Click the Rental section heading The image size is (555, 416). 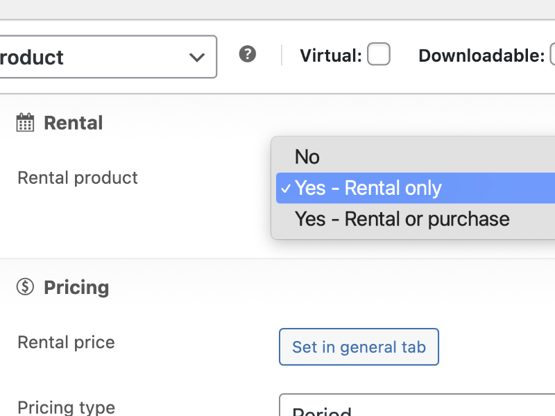pos(73,122)
